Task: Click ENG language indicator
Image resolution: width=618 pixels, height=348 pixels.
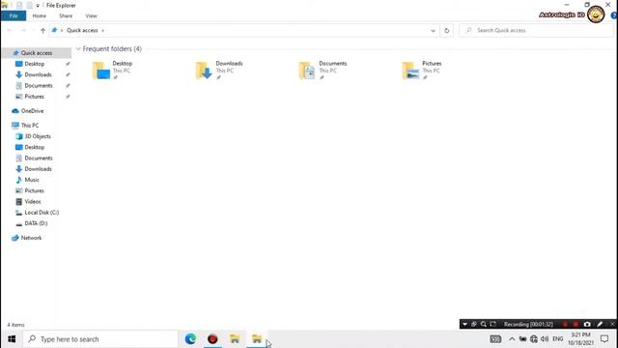Action: (558, 339)
